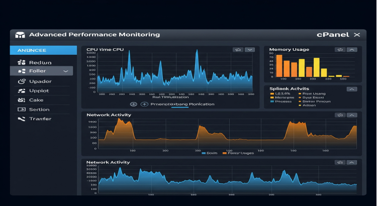Expand the Foller sidebar dropdown chevron
Viewport: 377px width, 206px height.
pyautogui.click(x=65, y=72)
